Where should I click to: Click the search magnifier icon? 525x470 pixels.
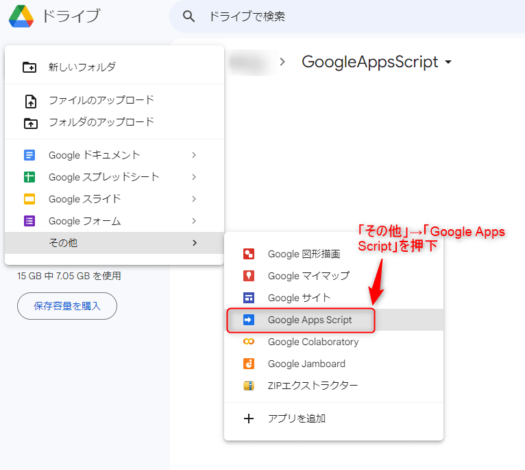(188, 16)
